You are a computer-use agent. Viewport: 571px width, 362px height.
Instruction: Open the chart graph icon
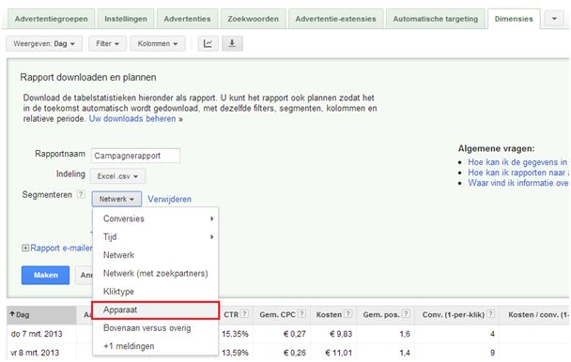point(208,44)
